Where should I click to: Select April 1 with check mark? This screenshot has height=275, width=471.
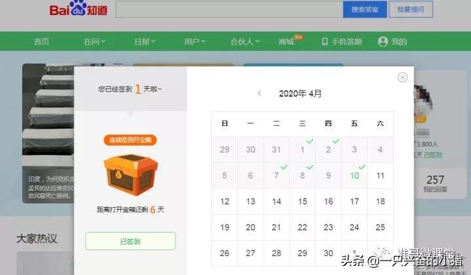click(x=302, y=150)
